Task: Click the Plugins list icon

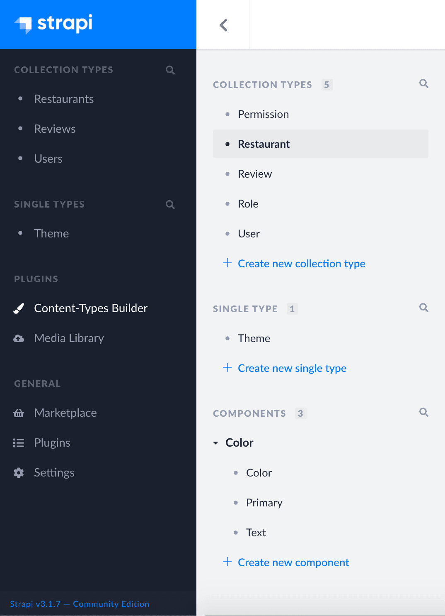Action: 19,443
